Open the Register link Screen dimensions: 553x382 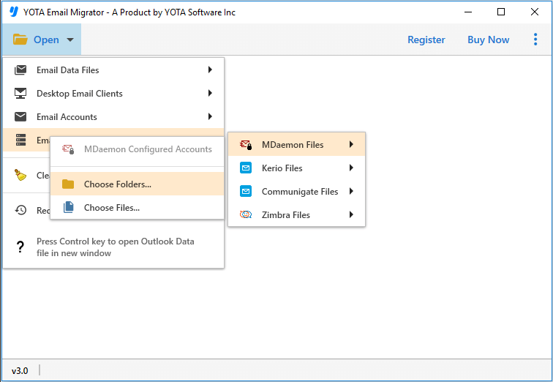tap(426, 40)
